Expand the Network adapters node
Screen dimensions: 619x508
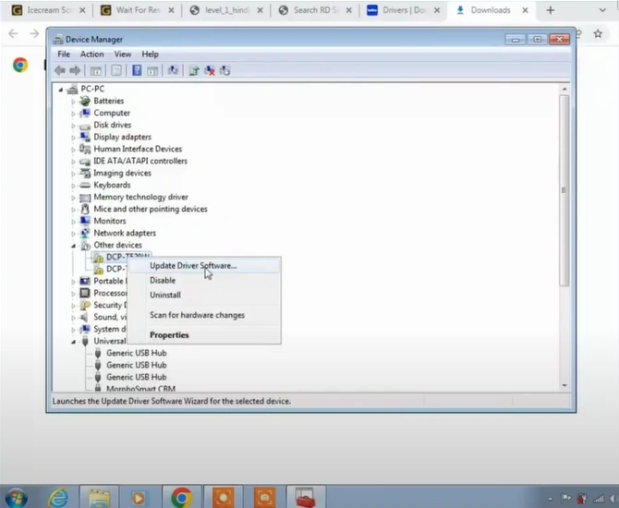coord(74,234)
